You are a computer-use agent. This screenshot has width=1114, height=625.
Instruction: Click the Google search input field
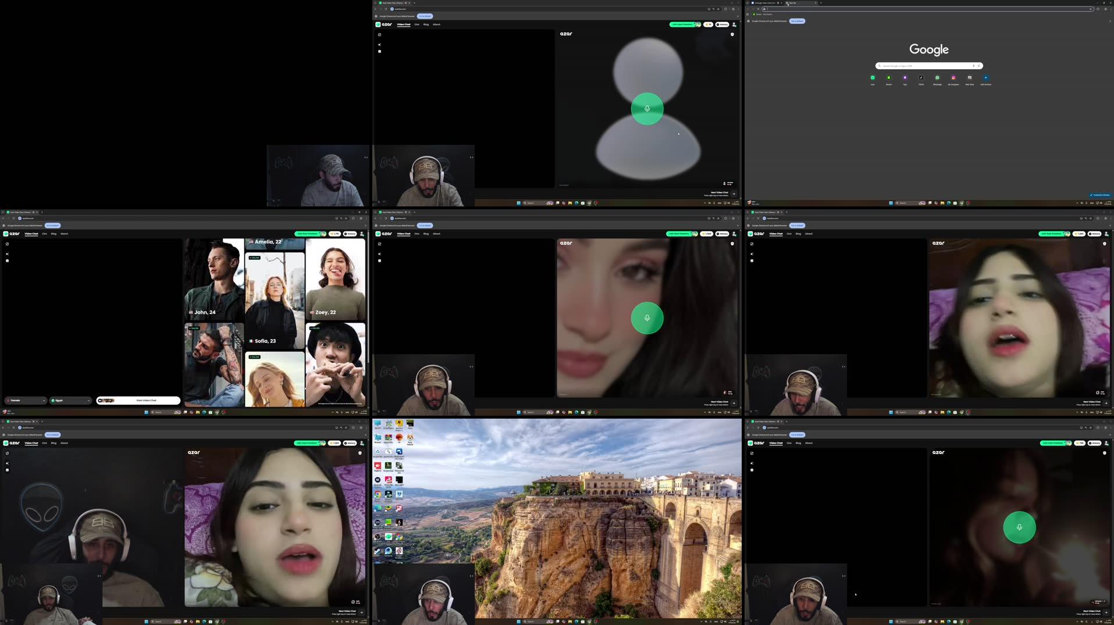(927, 66)
